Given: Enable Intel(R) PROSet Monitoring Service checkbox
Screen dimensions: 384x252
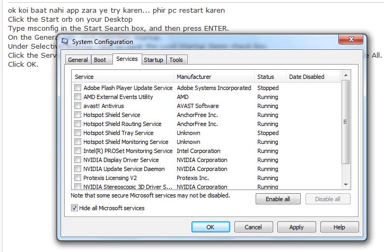Looking at the screenshot, I should tap(77, 150).
